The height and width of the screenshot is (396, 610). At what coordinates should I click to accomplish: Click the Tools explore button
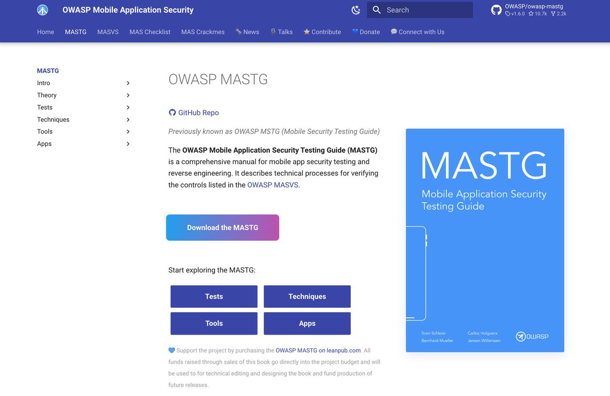(x=214, y=323)
